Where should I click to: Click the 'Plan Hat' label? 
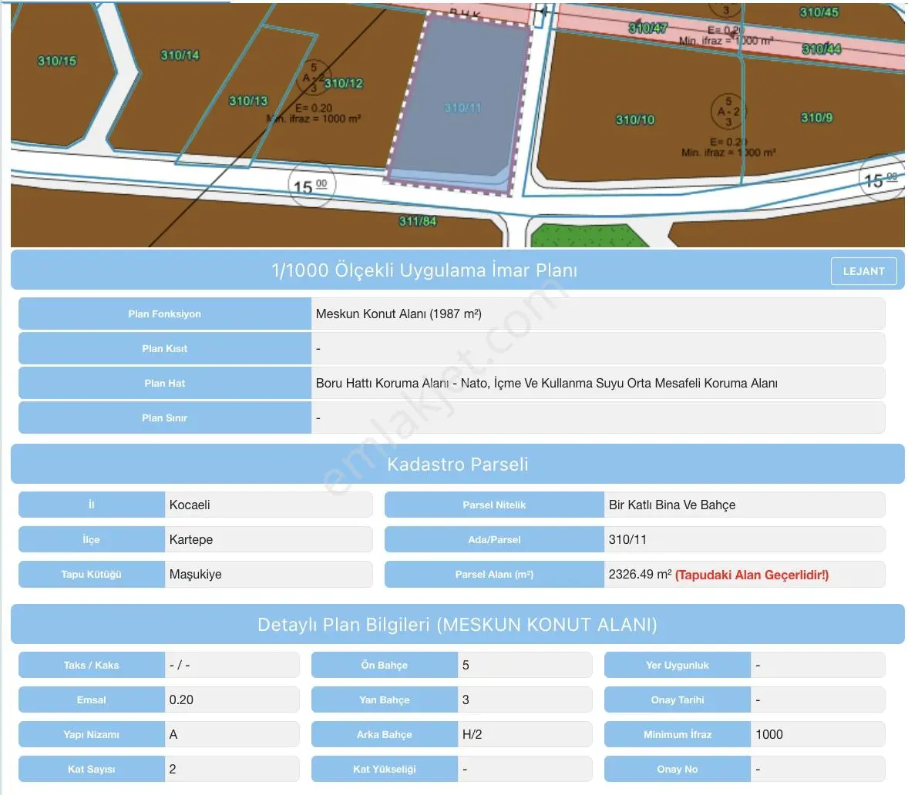click(x=164, y=383)
